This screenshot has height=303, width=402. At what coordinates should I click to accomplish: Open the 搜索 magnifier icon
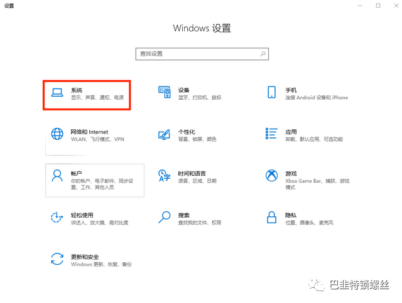click(164, 217)
